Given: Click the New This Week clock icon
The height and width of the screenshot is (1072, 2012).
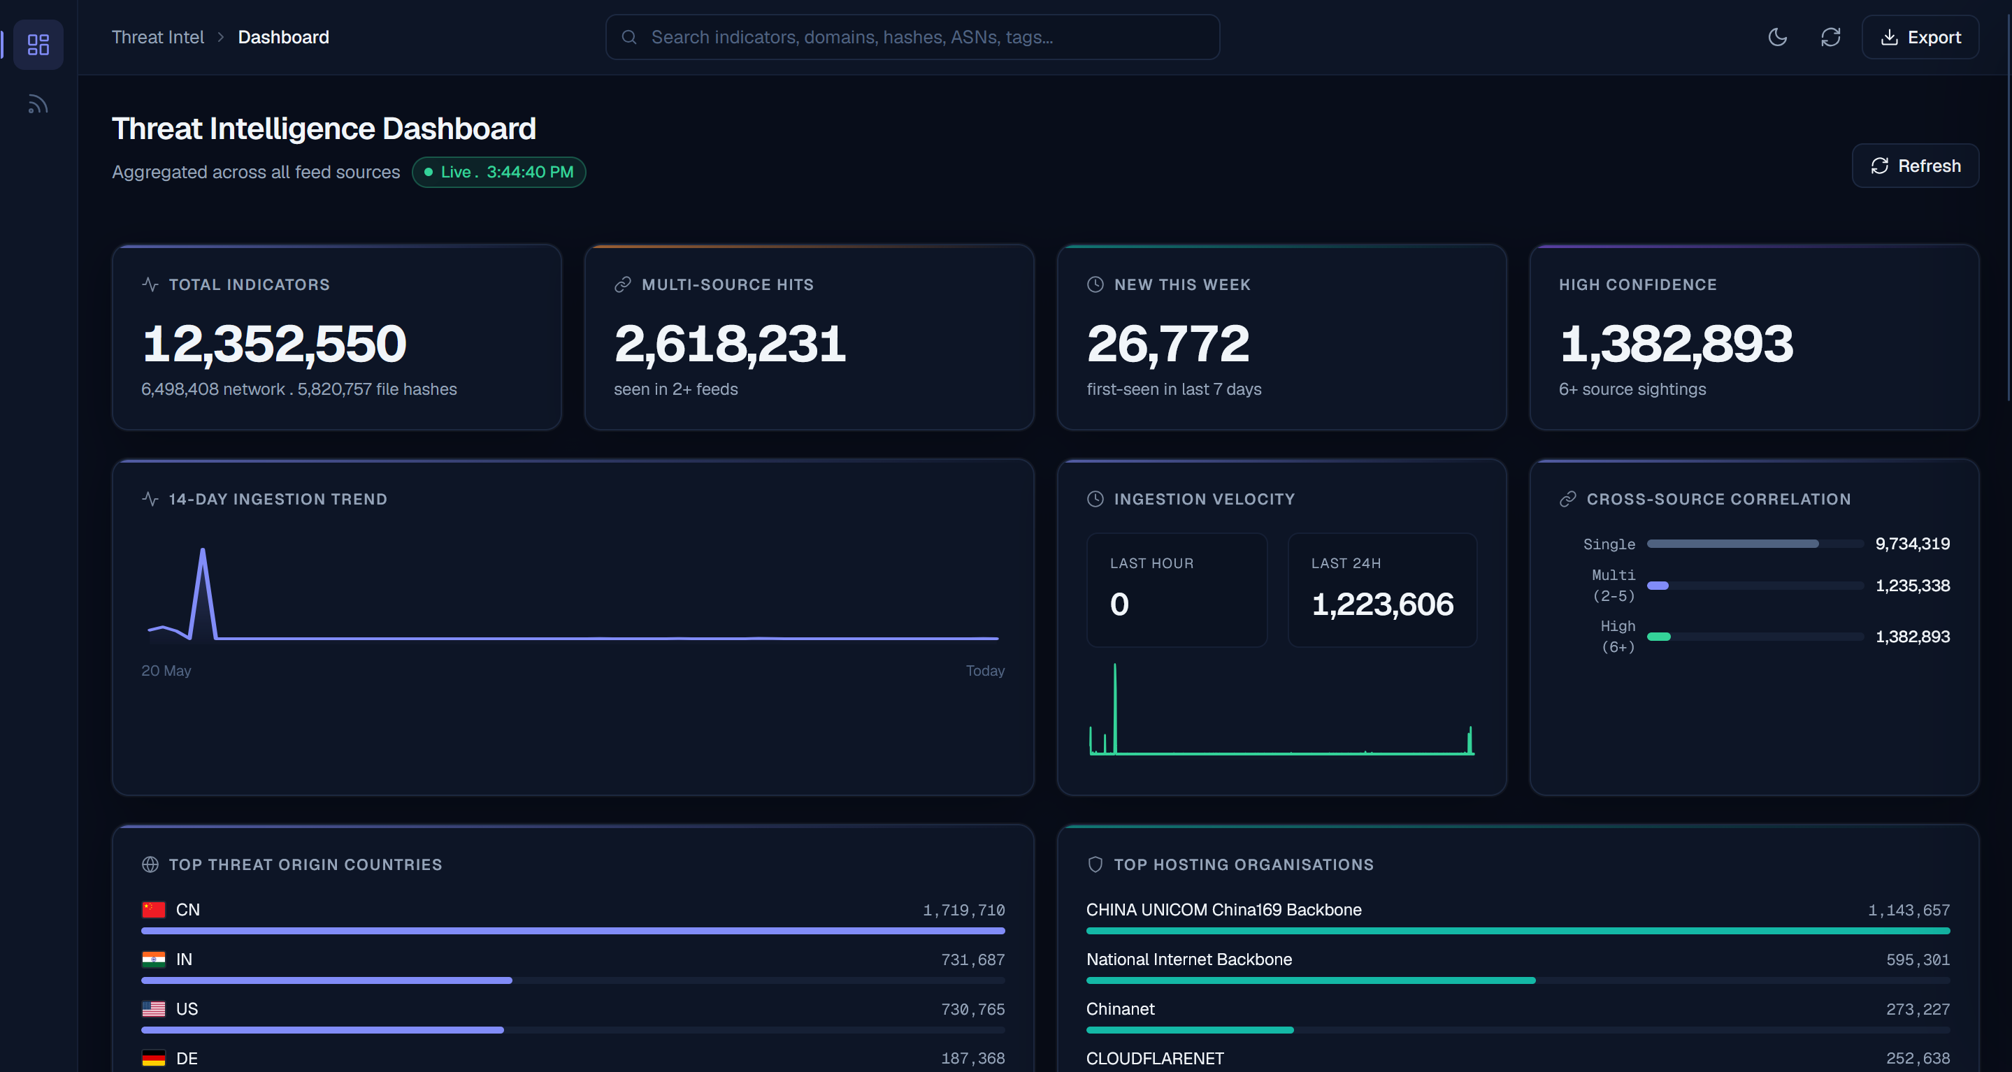Looking at the screenshot, I should pos(1095,284).
